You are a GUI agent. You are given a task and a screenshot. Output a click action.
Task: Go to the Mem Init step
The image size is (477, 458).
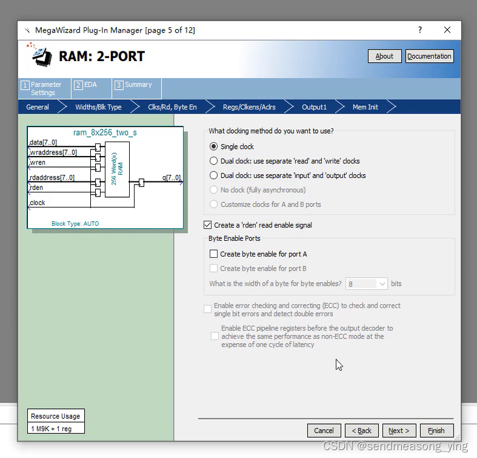[x=365, y=107]
